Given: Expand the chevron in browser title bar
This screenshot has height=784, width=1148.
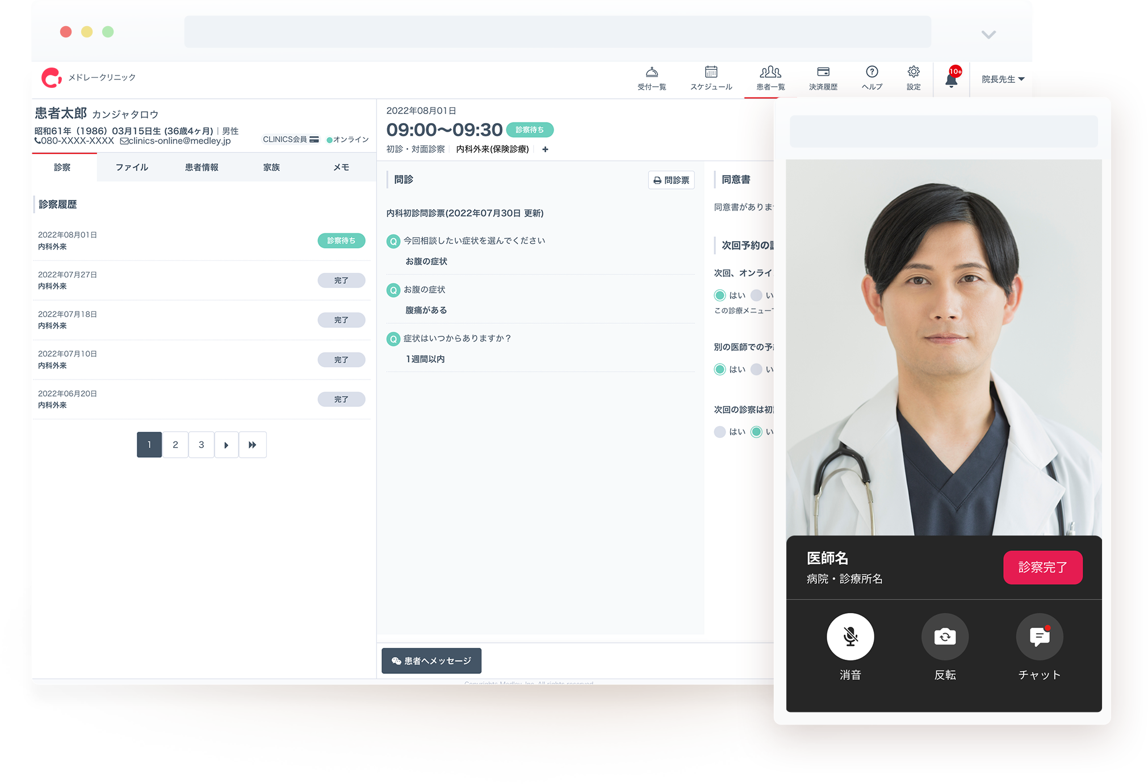Looking at the screenshot, I should pos(988,35).
